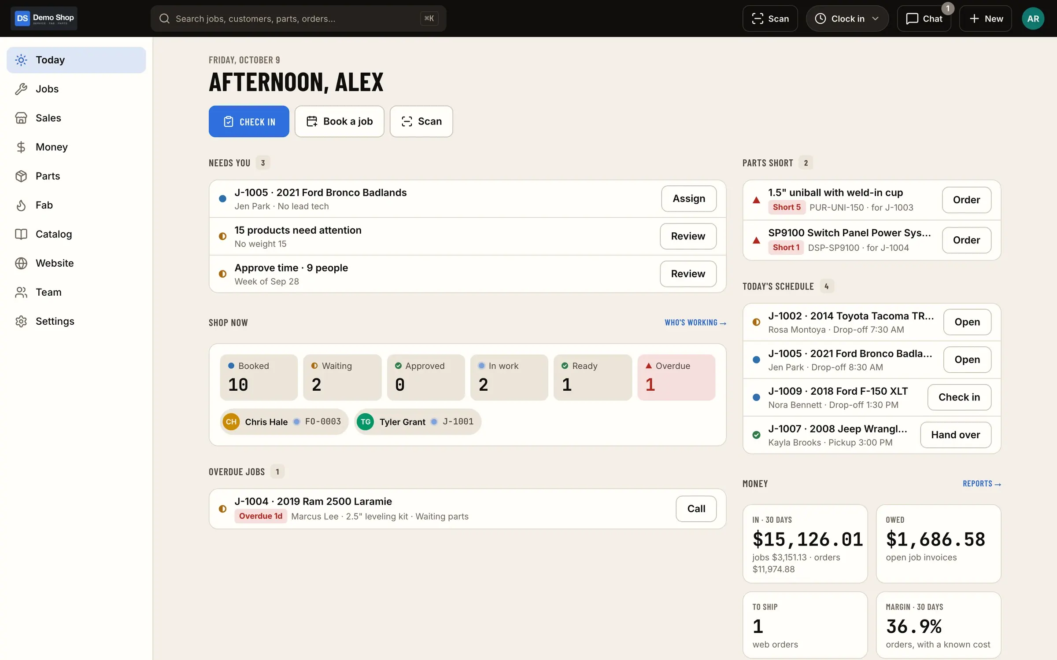This screenshot has height=660, width=1057.
Task: Click the blue CHECK IN button
Action: pyautogui.click(x=249, y=121)
